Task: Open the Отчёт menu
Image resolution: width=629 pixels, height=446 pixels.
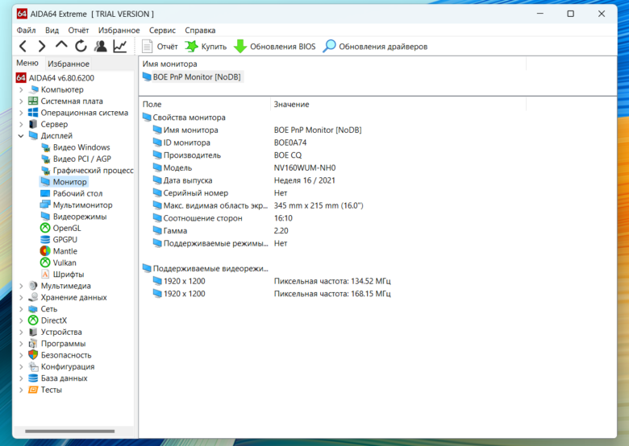Action: pos(78,31)
